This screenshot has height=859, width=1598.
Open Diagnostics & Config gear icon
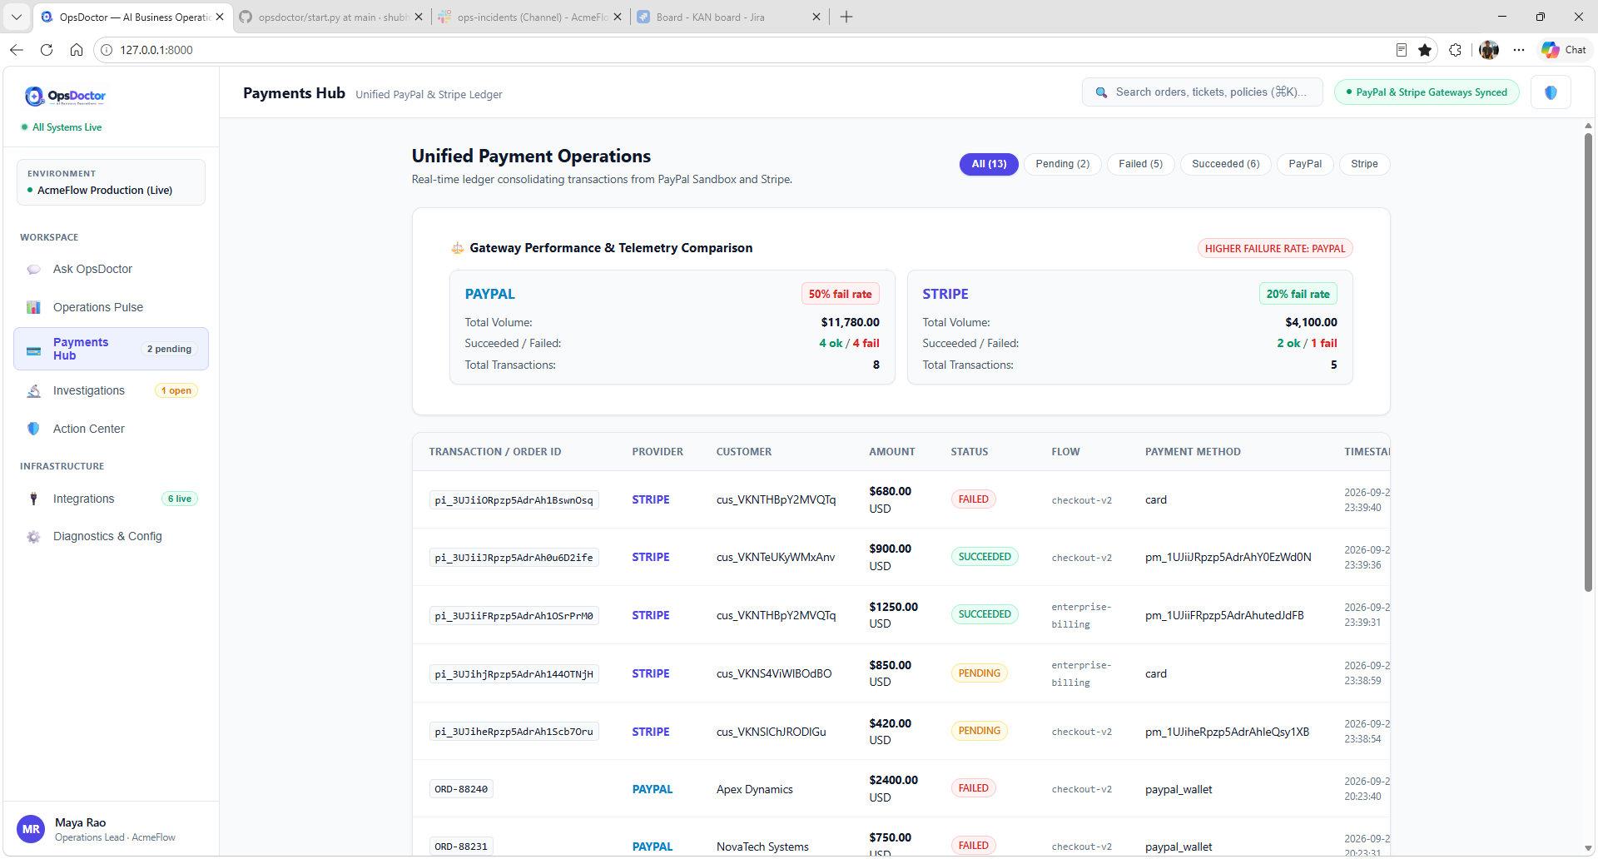click(33, 537)
